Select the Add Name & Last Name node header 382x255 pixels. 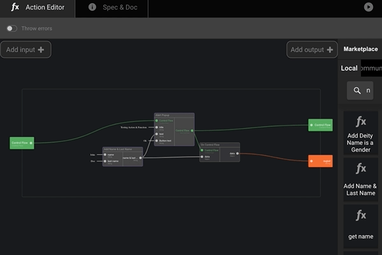tap(122, 149)
